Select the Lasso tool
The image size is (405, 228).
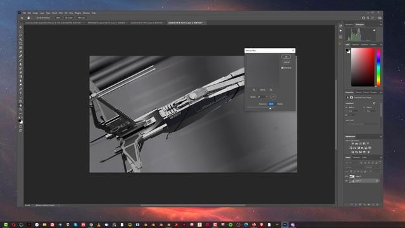pos(21,35)
